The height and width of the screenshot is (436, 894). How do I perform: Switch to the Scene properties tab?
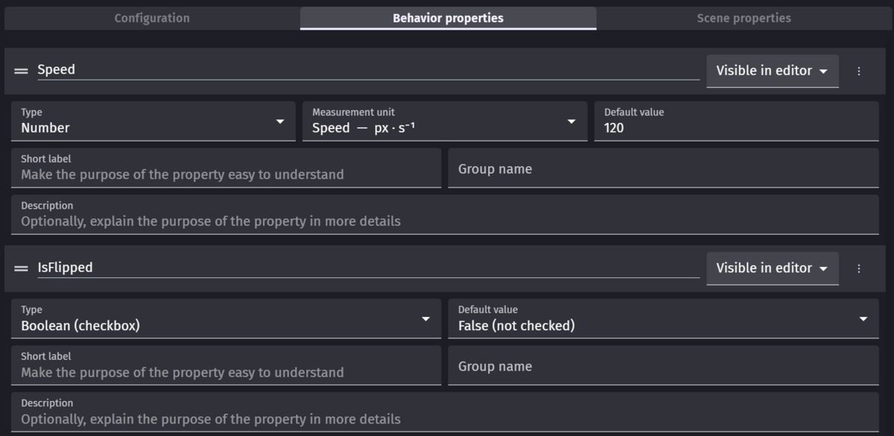point(744,18)
